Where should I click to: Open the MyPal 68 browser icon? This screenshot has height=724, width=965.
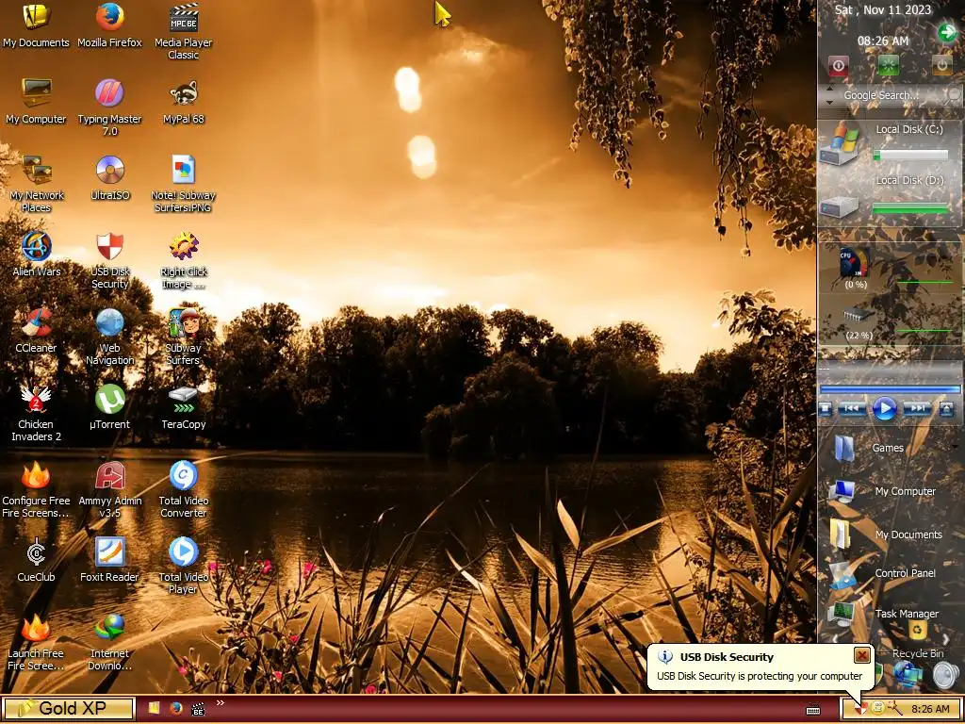pos(184,102)
